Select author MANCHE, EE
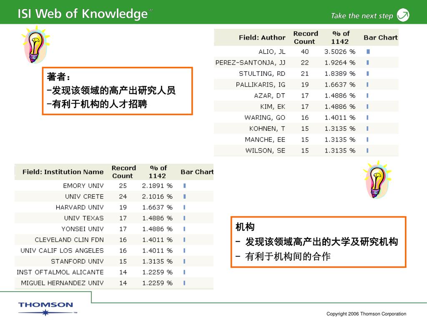Screen dimensions: 427x320 [265, 140]
